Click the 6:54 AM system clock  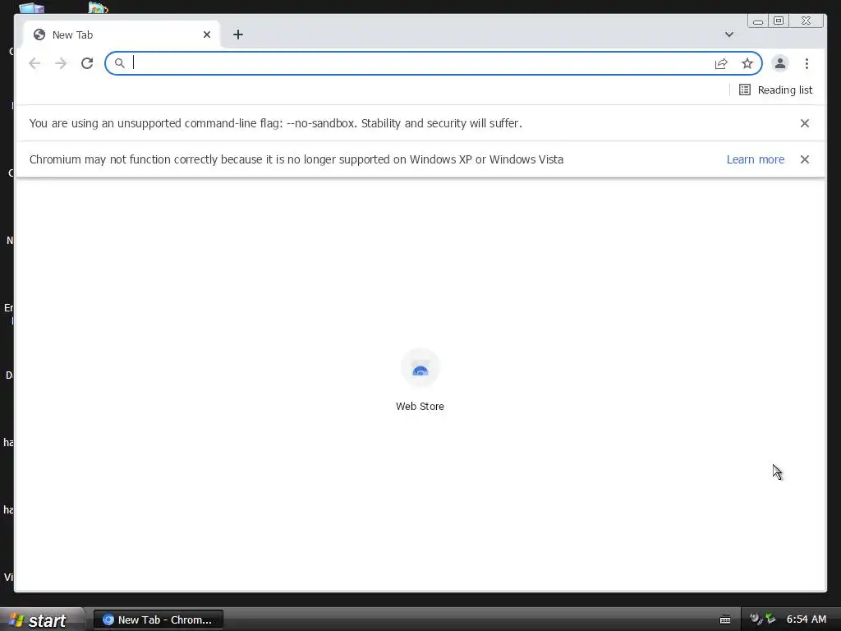pyautogui.click(x=807, y=619)
